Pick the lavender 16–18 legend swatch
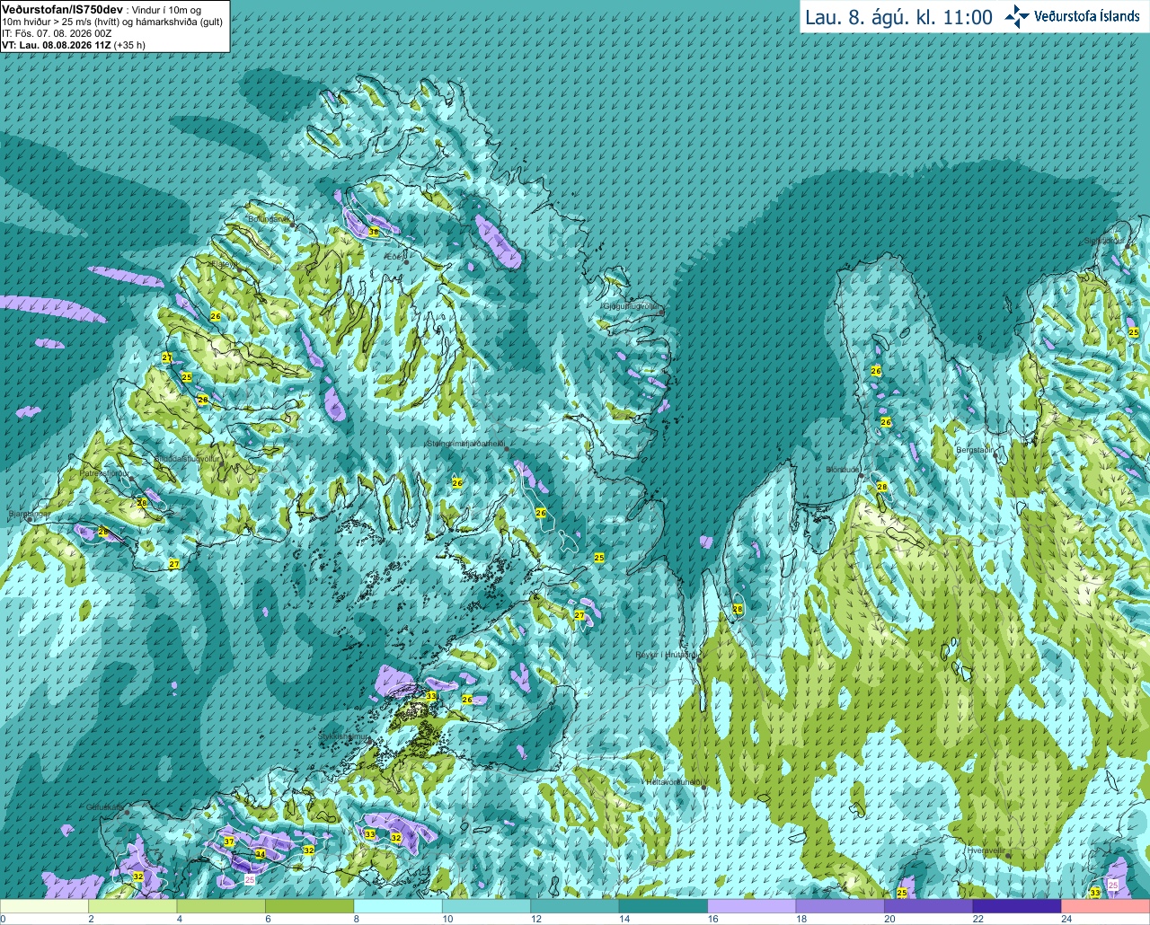Image resolution: width=1150 pixels, height=925 pixels. (752, 906)
